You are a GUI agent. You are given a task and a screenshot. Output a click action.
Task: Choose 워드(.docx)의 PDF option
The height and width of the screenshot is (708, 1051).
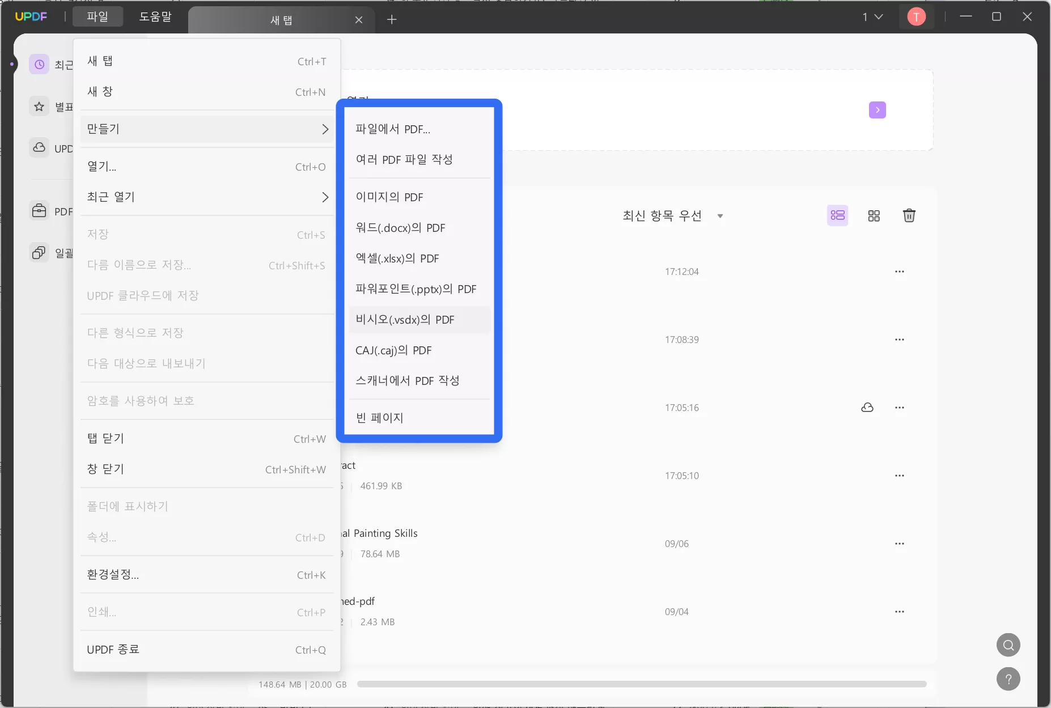(419, 228)
